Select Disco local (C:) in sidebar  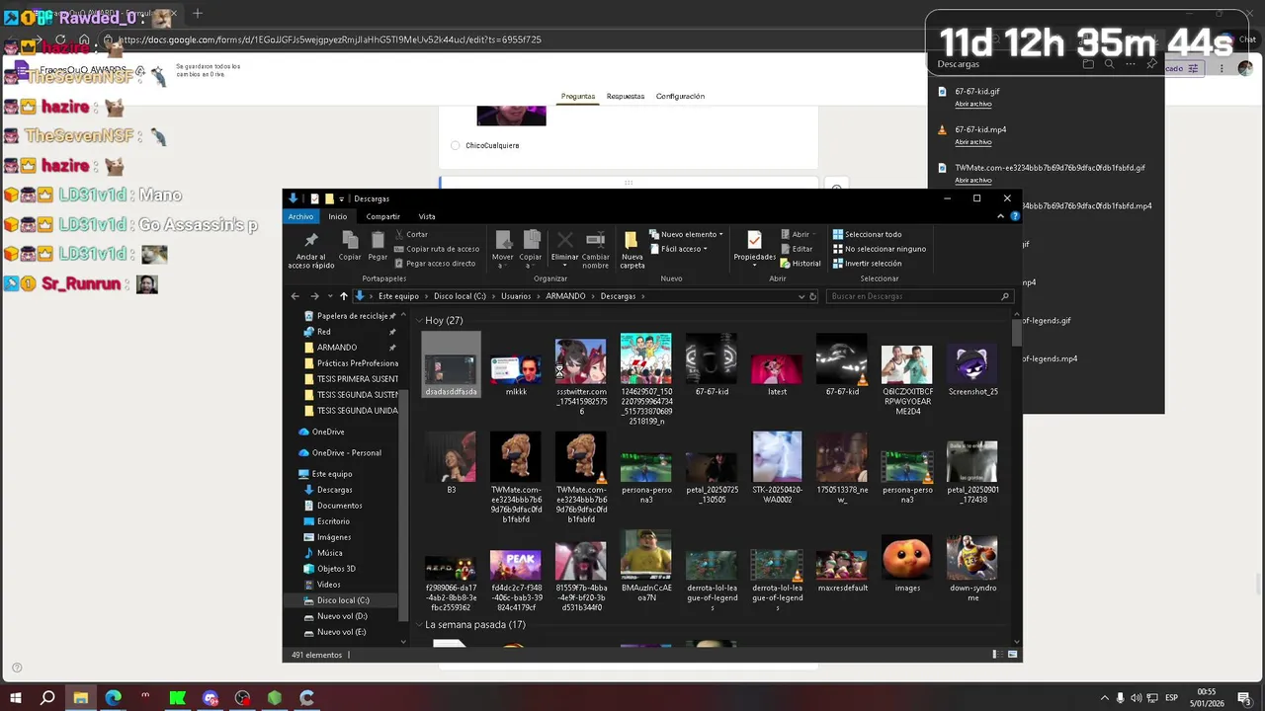point(342,600)
